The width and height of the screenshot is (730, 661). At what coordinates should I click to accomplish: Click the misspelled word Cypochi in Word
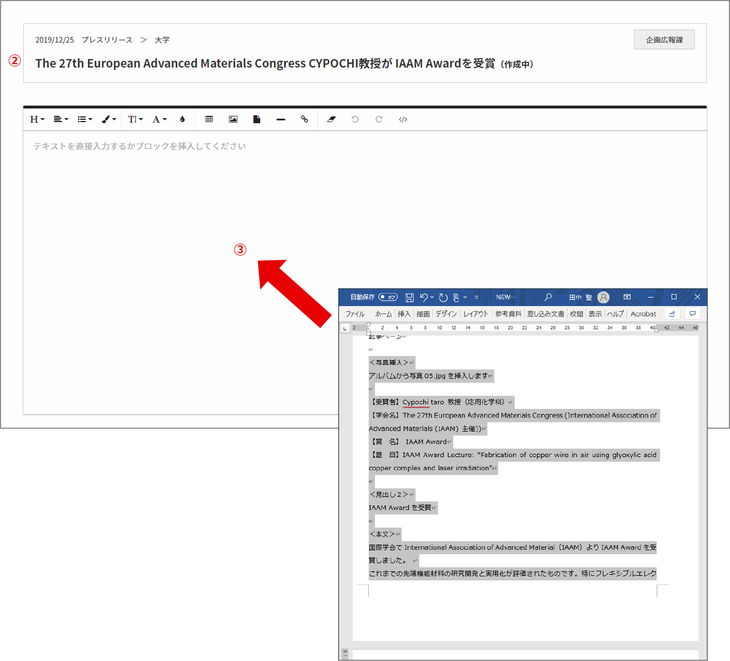(x=416, y=402)
